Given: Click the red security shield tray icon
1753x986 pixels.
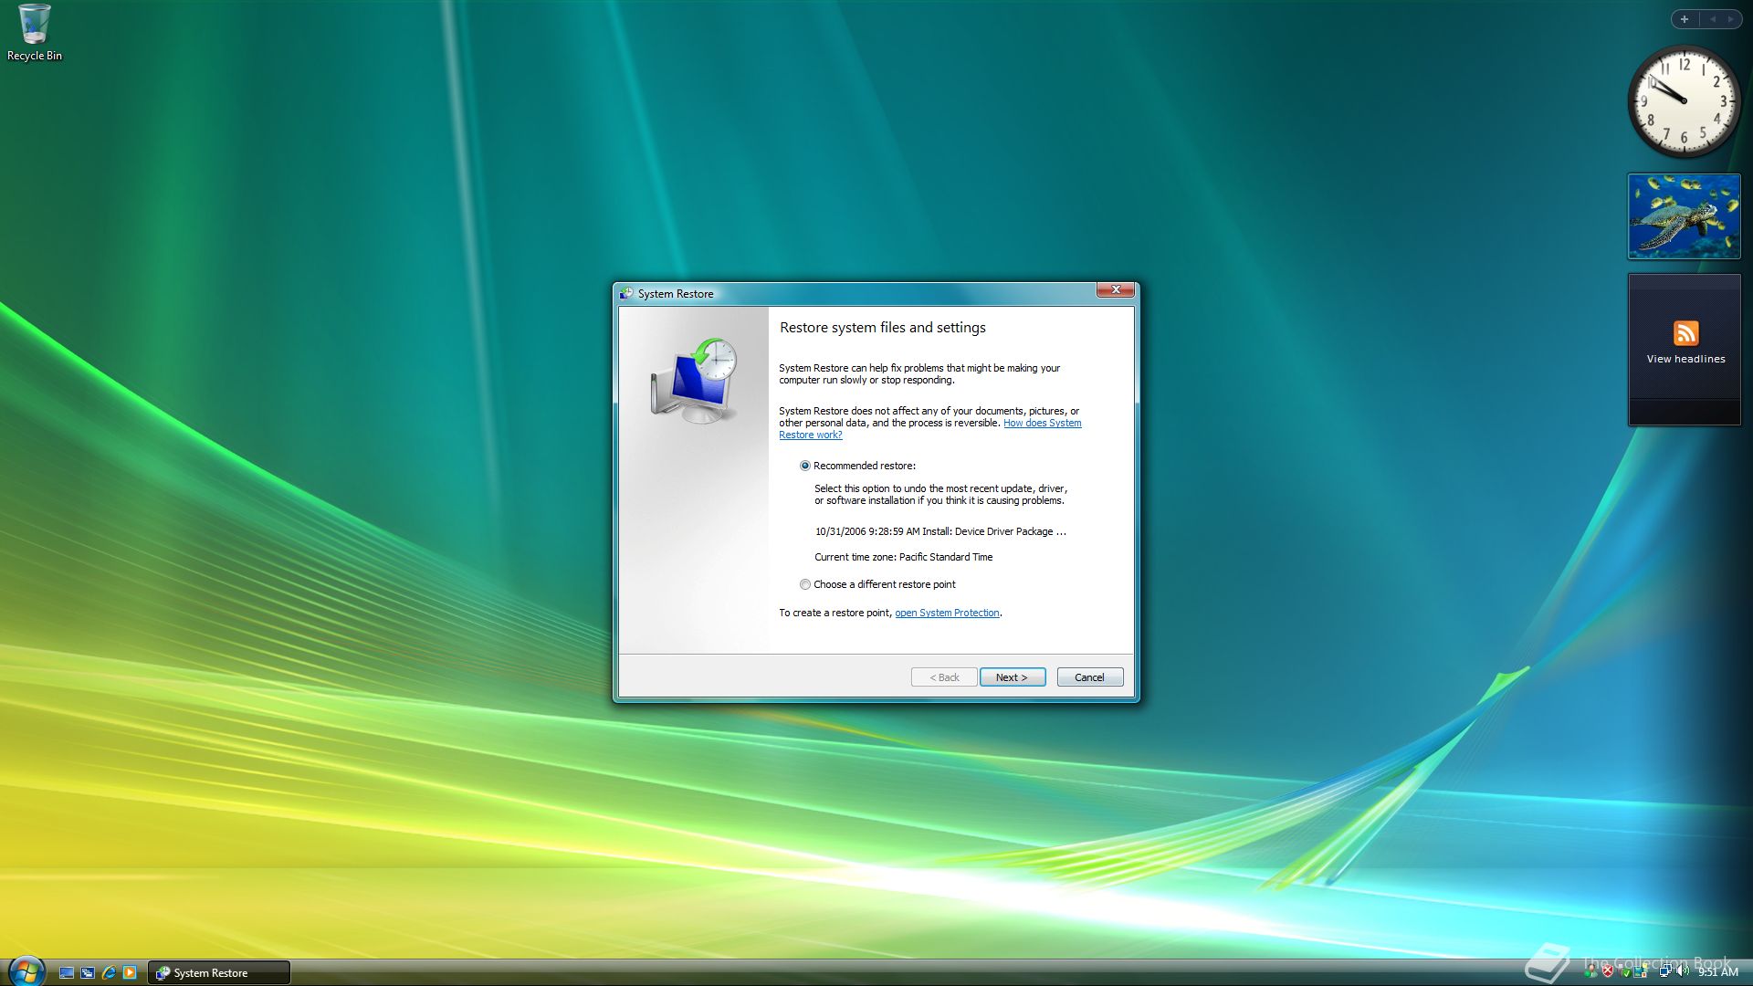Looking at the screenshot, I should (x=1608, y=970).
